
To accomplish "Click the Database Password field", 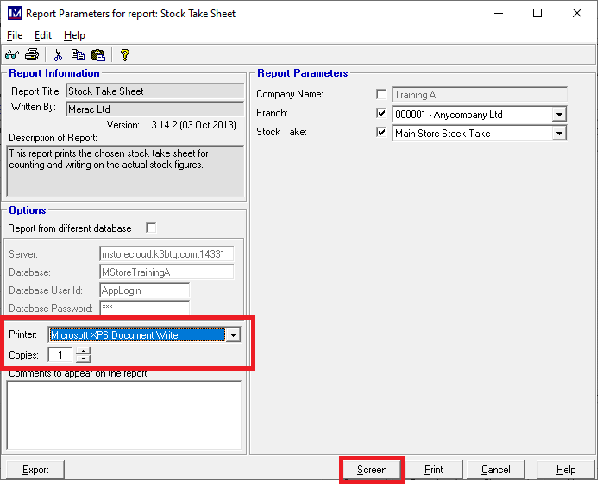I will point(145,309).
